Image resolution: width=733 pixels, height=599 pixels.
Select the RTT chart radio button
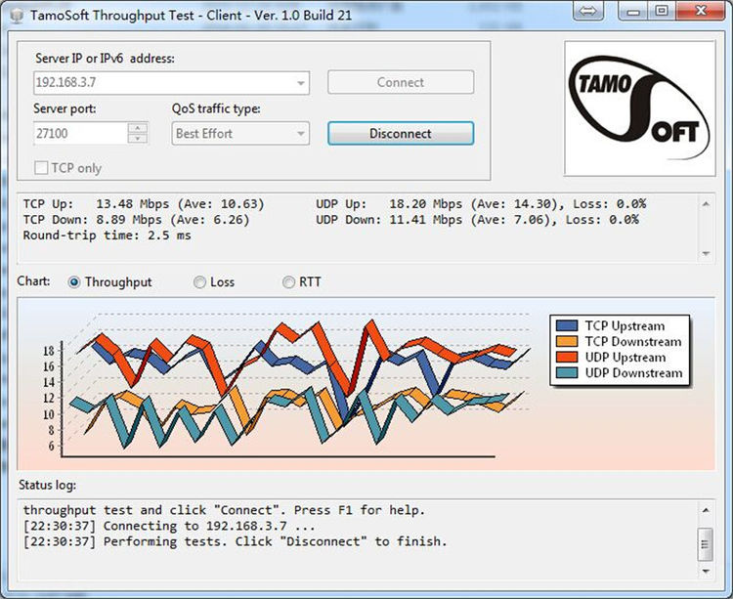click(288, 282)
